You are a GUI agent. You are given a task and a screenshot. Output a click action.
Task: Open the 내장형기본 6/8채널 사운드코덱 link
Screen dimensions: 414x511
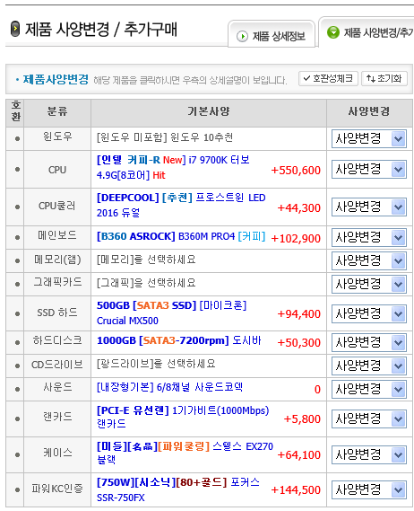click(x=169, y=387)
